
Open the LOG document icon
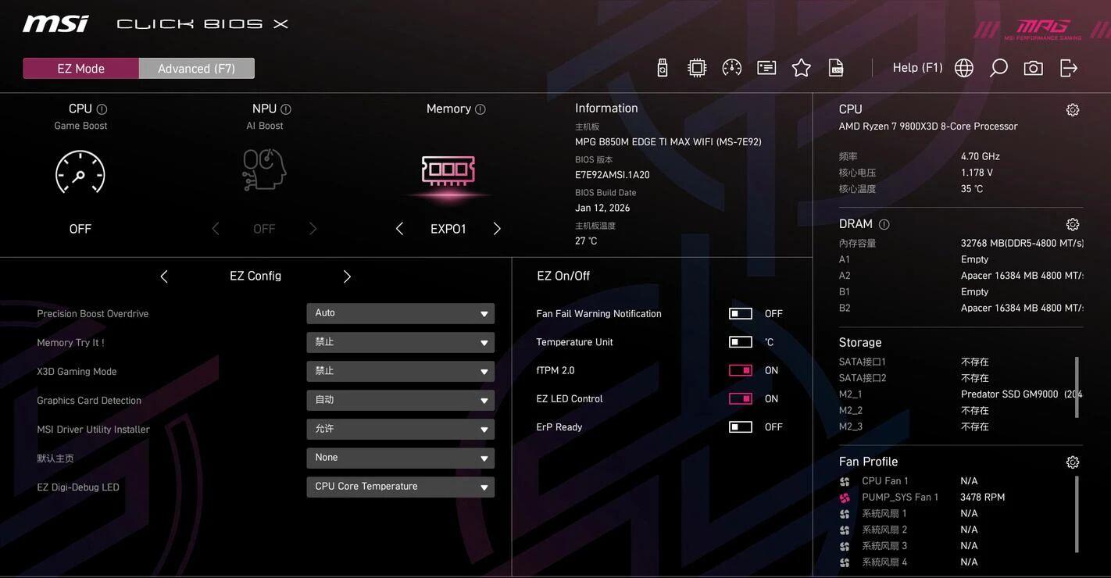pos(836,68)
